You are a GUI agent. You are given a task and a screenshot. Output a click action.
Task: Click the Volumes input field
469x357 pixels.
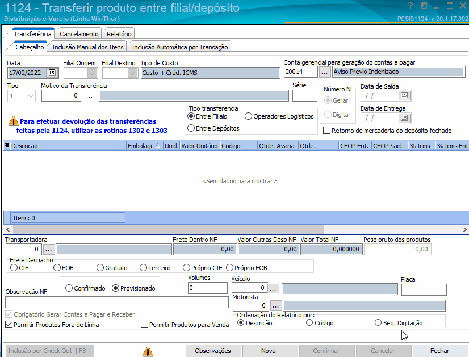point(208,288)
